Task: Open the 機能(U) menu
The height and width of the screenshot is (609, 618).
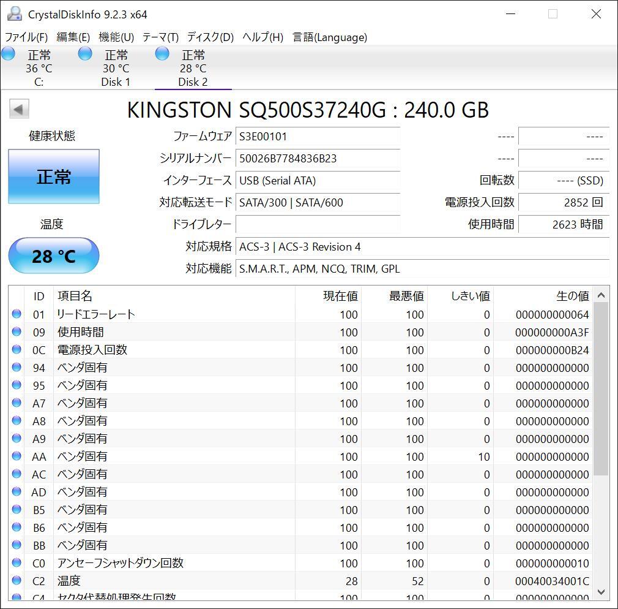Action: 116,37
